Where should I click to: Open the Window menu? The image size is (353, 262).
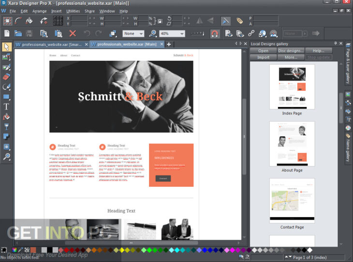(107, 11)
